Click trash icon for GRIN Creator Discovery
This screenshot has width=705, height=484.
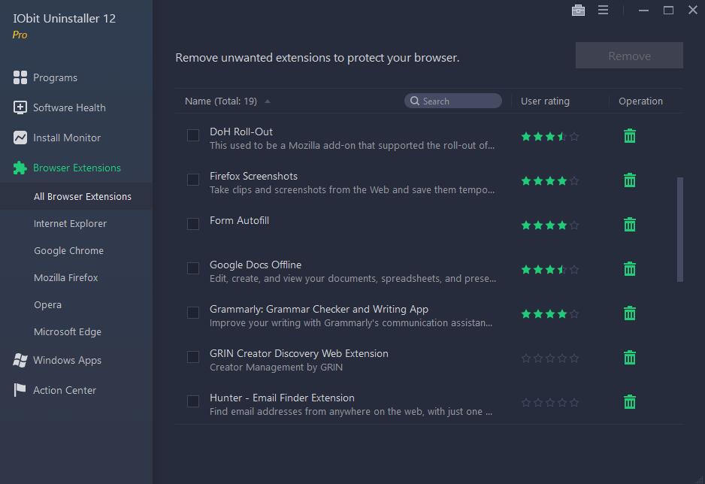coord(630,358)
